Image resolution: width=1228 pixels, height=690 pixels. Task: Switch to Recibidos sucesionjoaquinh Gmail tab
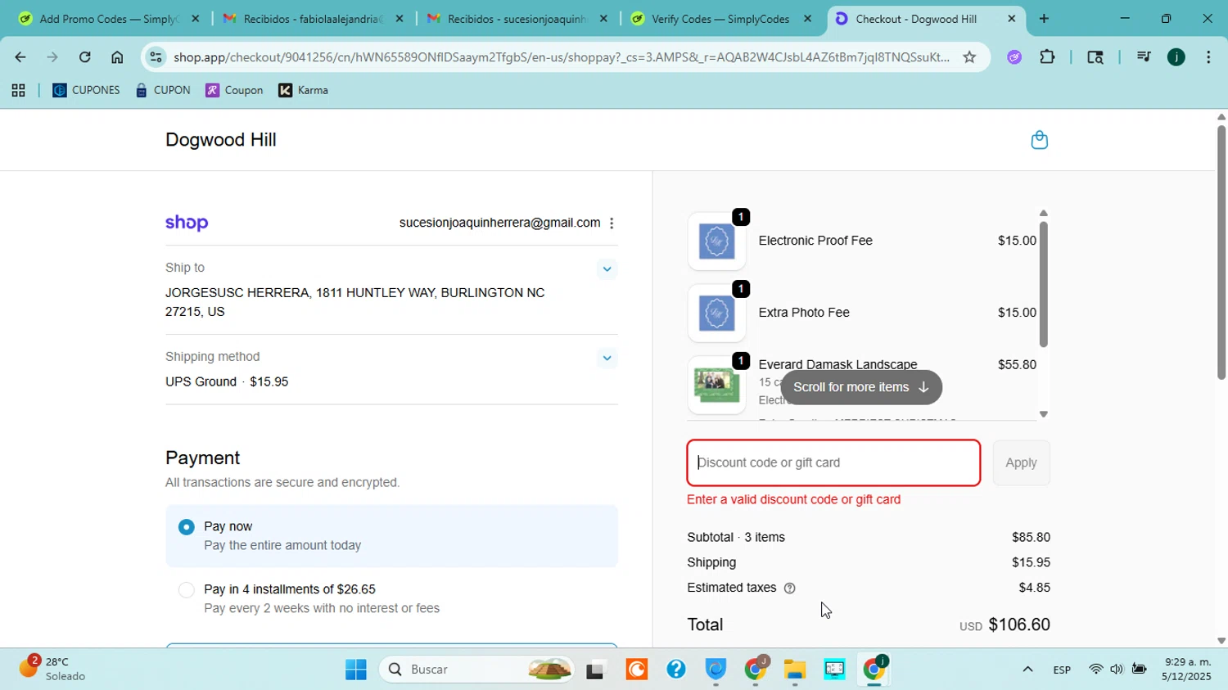[517, 19]
